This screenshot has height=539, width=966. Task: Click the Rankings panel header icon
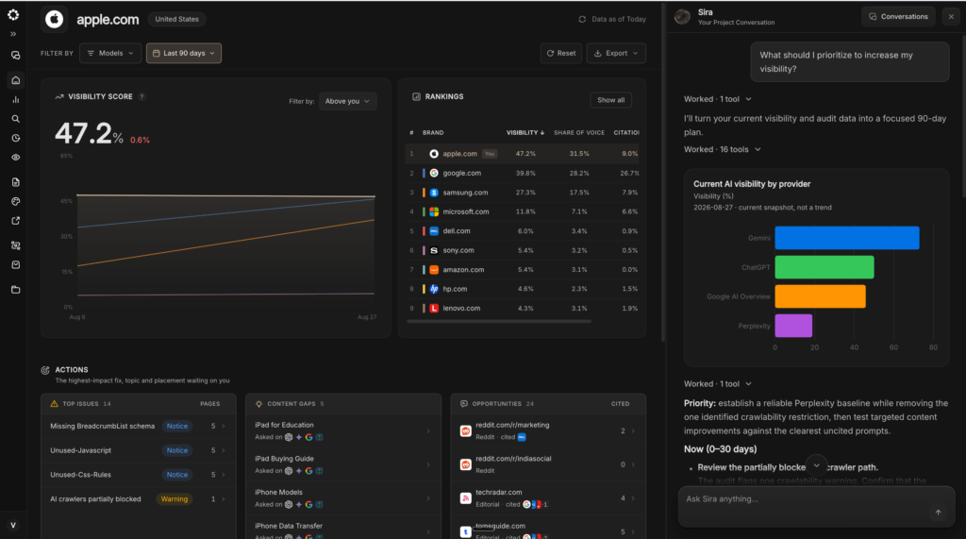416,97
